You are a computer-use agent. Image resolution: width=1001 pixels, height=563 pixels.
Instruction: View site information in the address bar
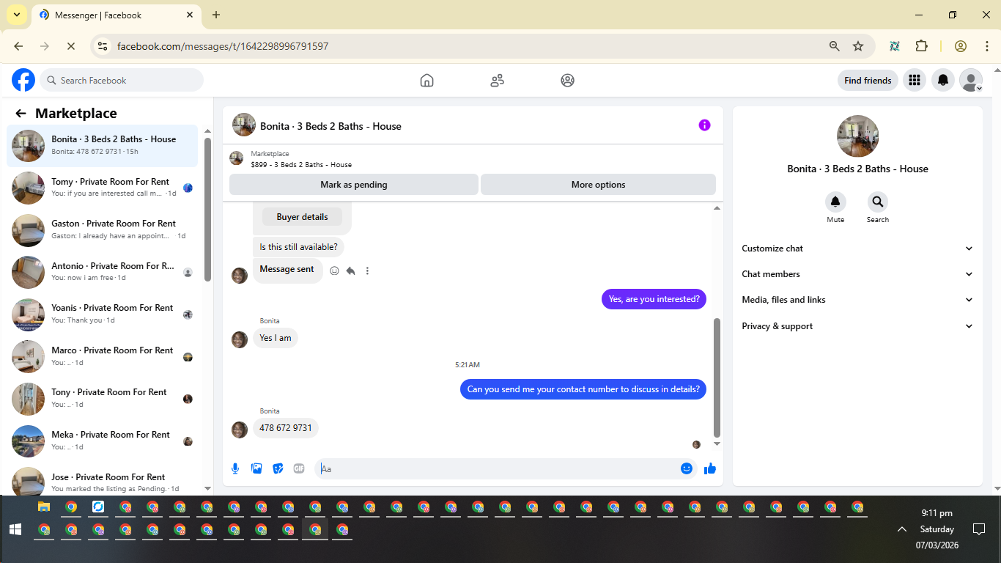(103, 46)
